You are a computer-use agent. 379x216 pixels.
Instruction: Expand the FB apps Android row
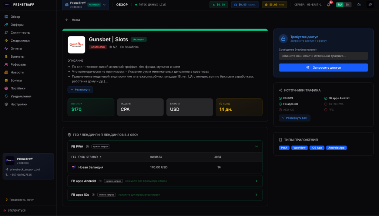point(165,181)
